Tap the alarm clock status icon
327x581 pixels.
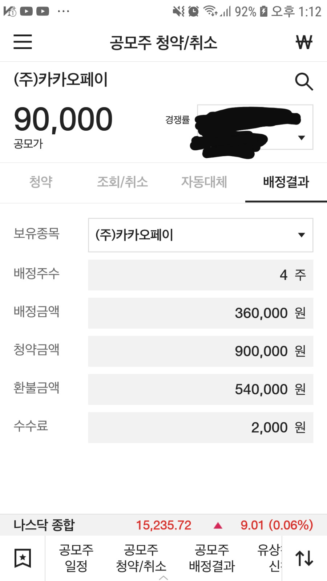pos(194,11)
